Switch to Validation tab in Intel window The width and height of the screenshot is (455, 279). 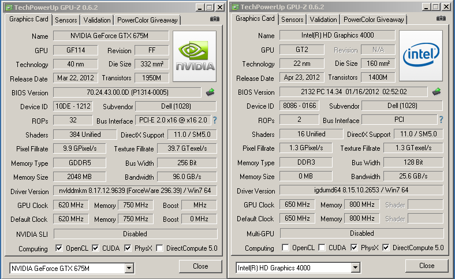click(323, 20)
